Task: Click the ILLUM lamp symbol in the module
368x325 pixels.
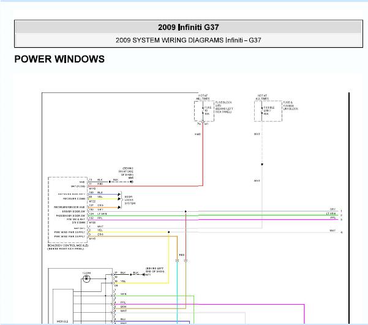Action: click(86, 278)
